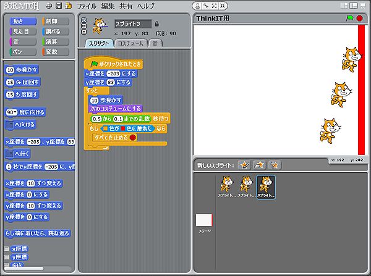Switch to full stage view mode
The height and width of the screenshot is (276, 371).
(x=354, y=6)
